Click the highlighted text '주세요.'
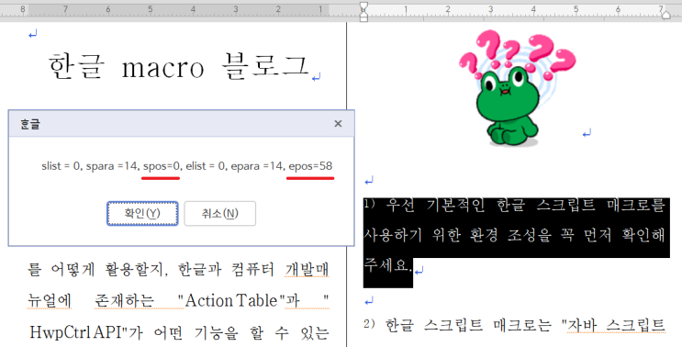This screenshot has width=682, height=347. 387,265
